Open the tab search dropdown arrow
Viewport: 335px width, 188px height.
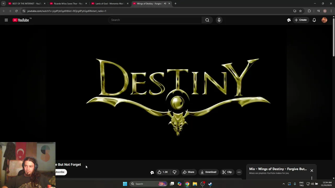3,4
